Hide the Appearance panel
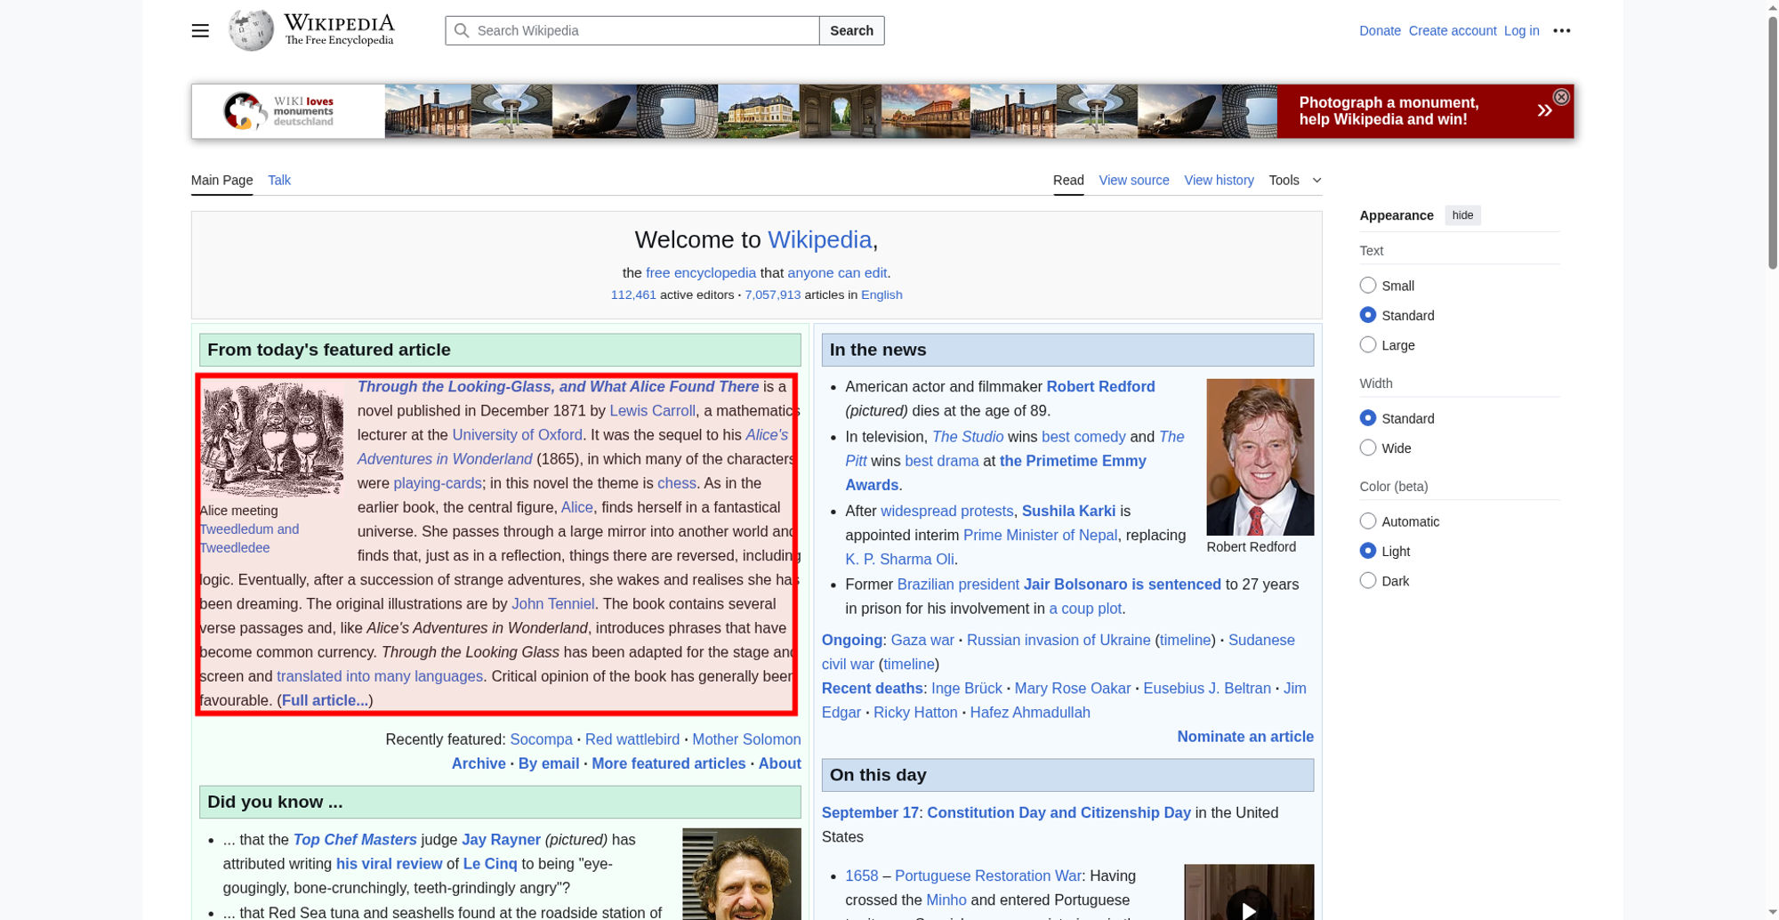 tap(1462, 215)
